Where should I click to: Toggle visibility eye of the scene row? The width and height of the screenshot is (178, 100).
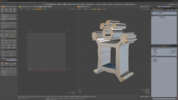coord(152,13)
